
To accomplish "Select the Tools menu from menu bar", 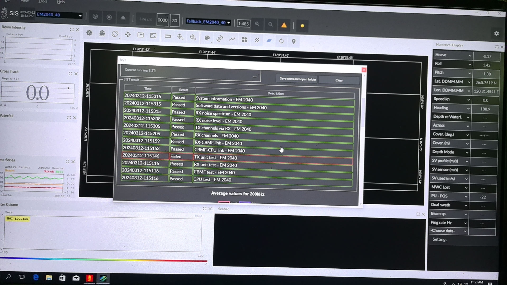I will (43, 2).
